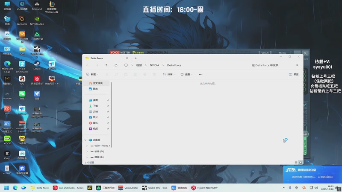Refresh the Delta Force folder view
Image resolution: width=342 pixels, height=192 pixels.
tap(116, 65)
